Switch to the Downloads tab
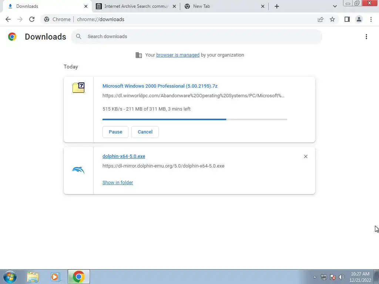 click(47, 6)
